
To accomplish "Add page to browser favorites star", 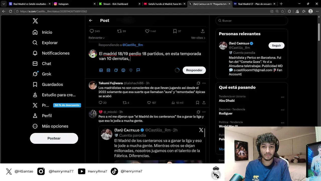I will (283, 11).
